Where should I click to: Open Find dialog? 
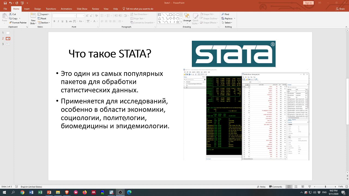point(225,14)
